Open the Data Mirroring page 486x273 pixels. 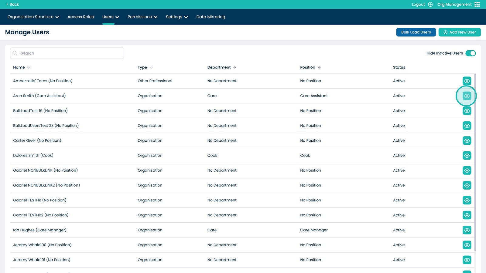pos(210,17)
